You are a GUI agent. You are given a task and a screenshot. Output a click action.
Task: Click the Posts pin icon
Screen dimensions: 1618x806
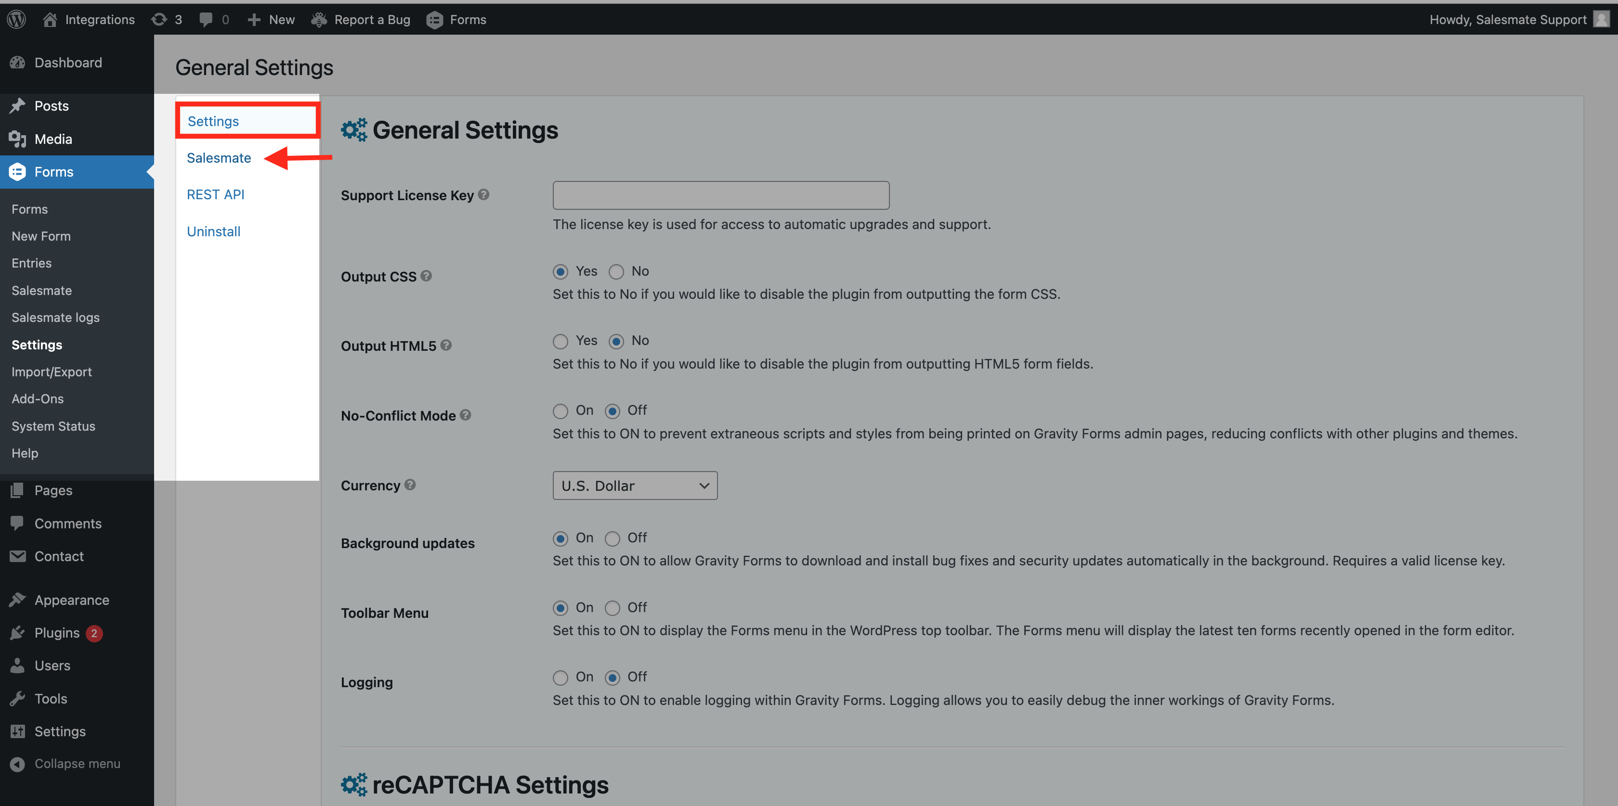tap(18, 106)
